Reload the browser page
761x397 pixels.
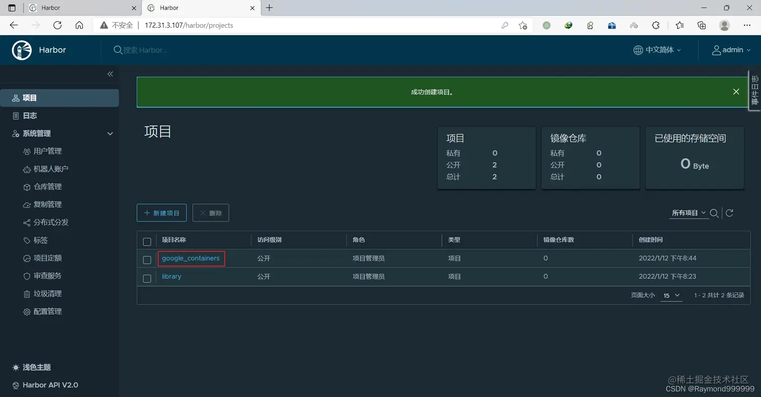(x=57, y=25)
